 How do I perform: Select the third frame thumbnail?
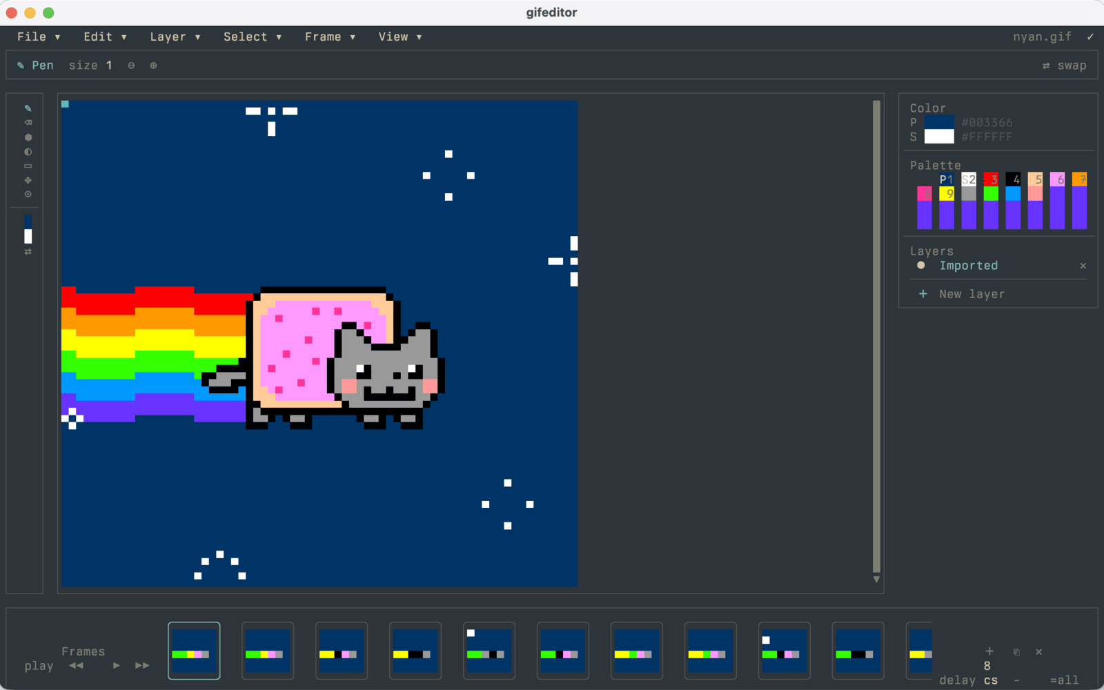[x=342, y=651]
